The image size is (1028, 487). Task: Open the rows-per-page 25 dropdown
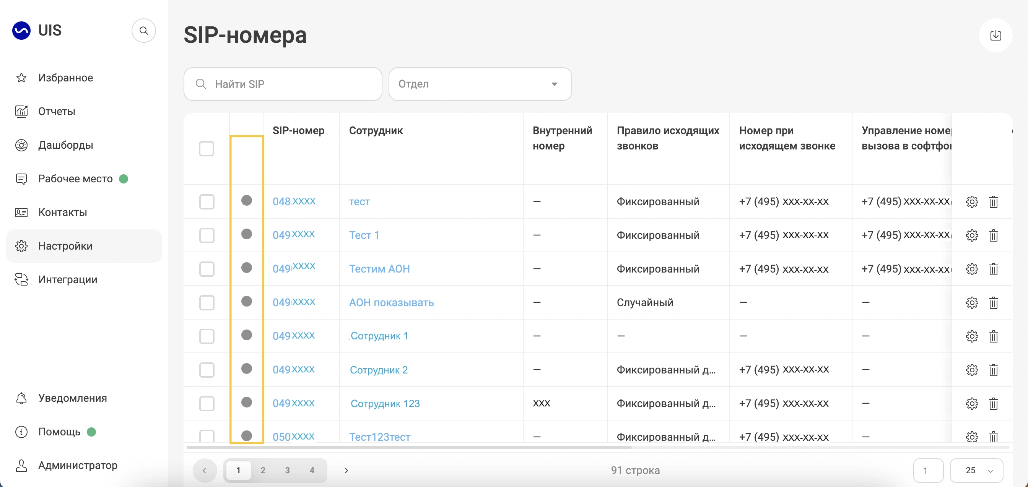point(976,470)
